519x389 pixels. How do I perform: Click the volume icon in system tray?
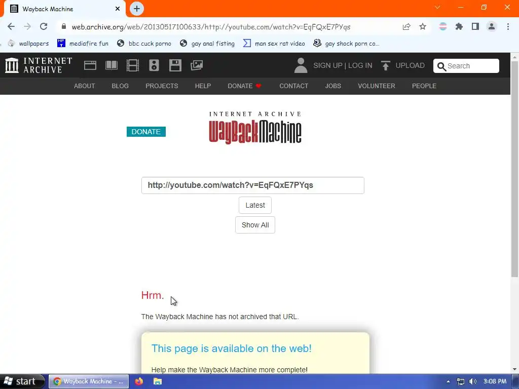pyautogui.click(x=473, y=381)
